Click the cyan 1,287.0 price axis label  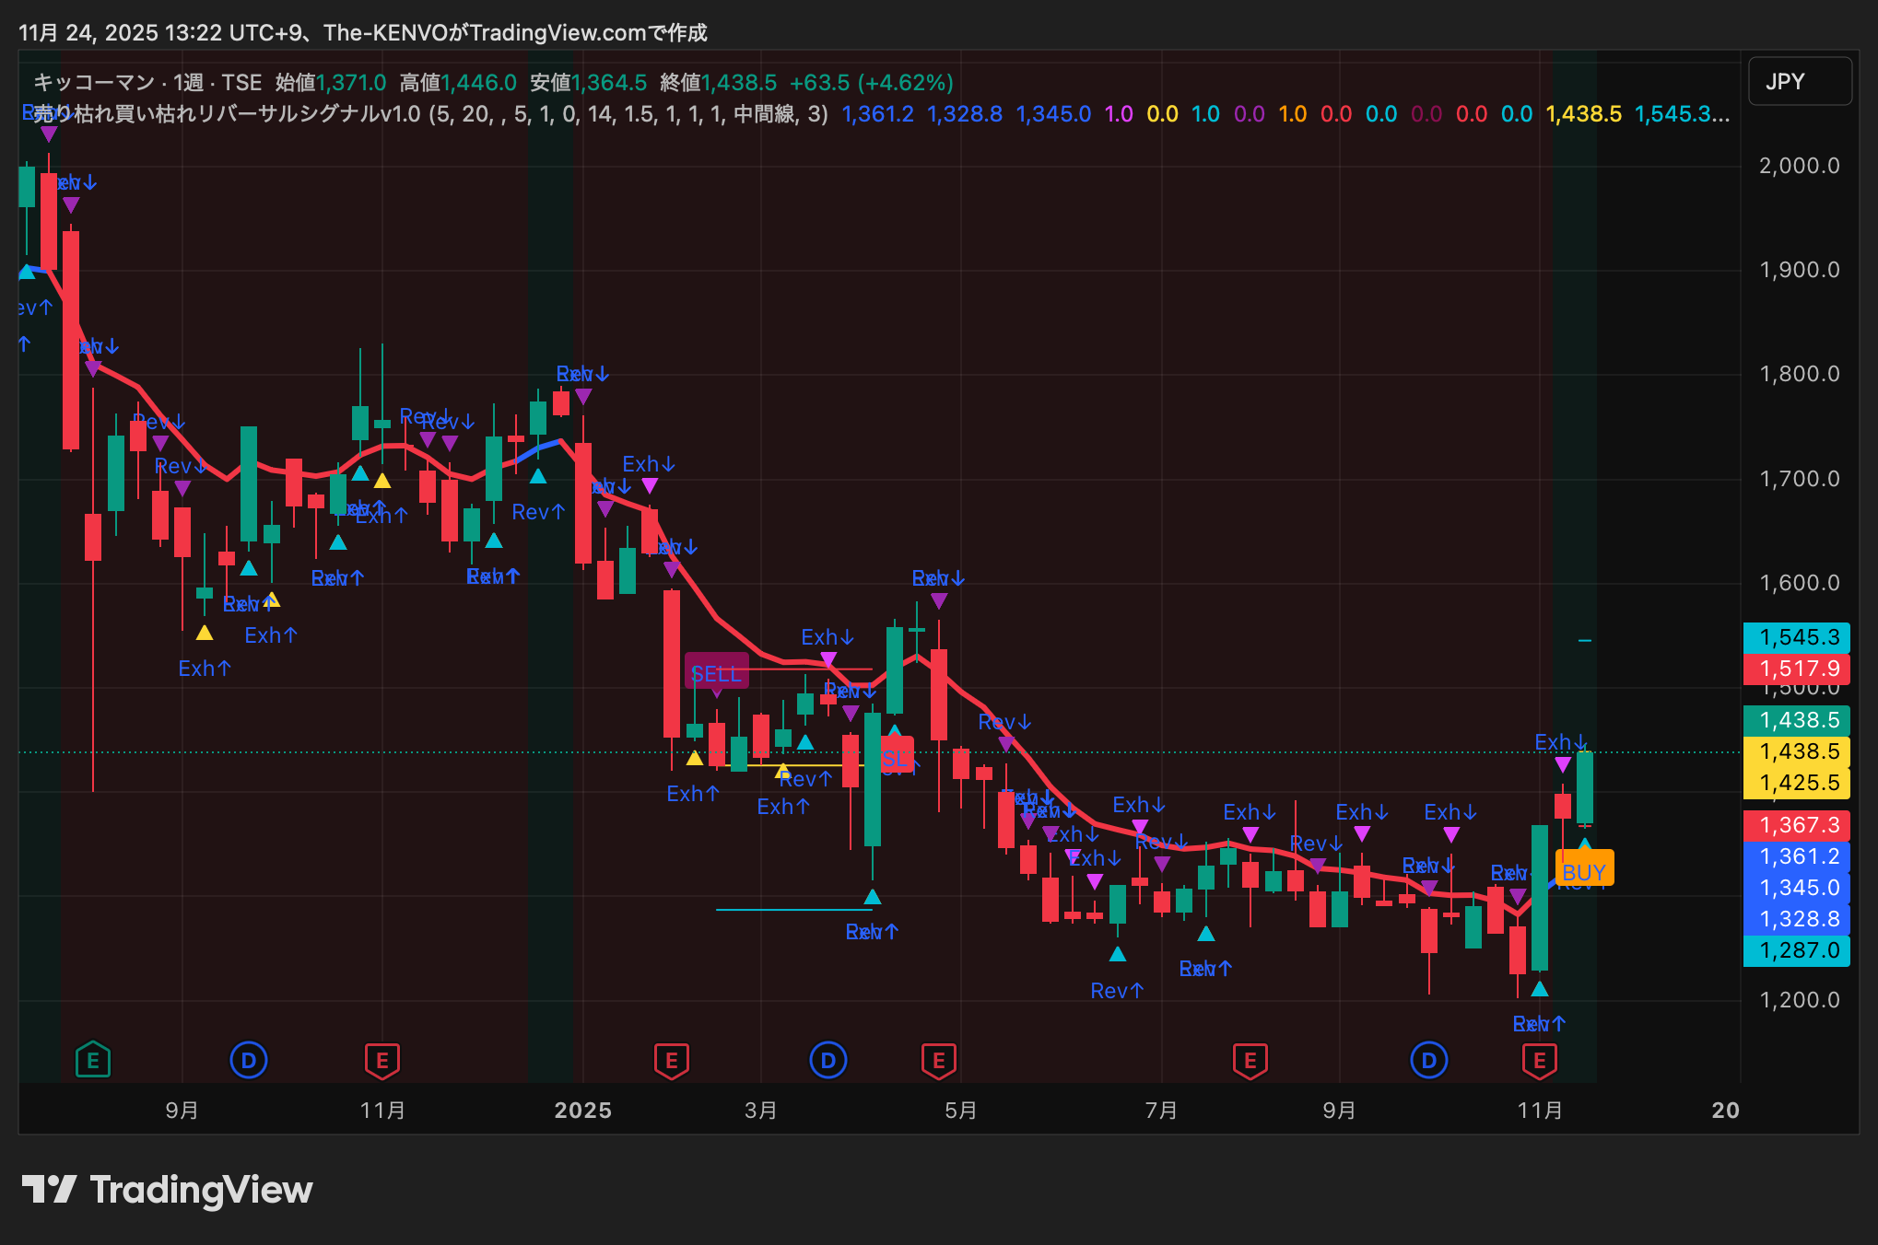[x=1797, y=950]
